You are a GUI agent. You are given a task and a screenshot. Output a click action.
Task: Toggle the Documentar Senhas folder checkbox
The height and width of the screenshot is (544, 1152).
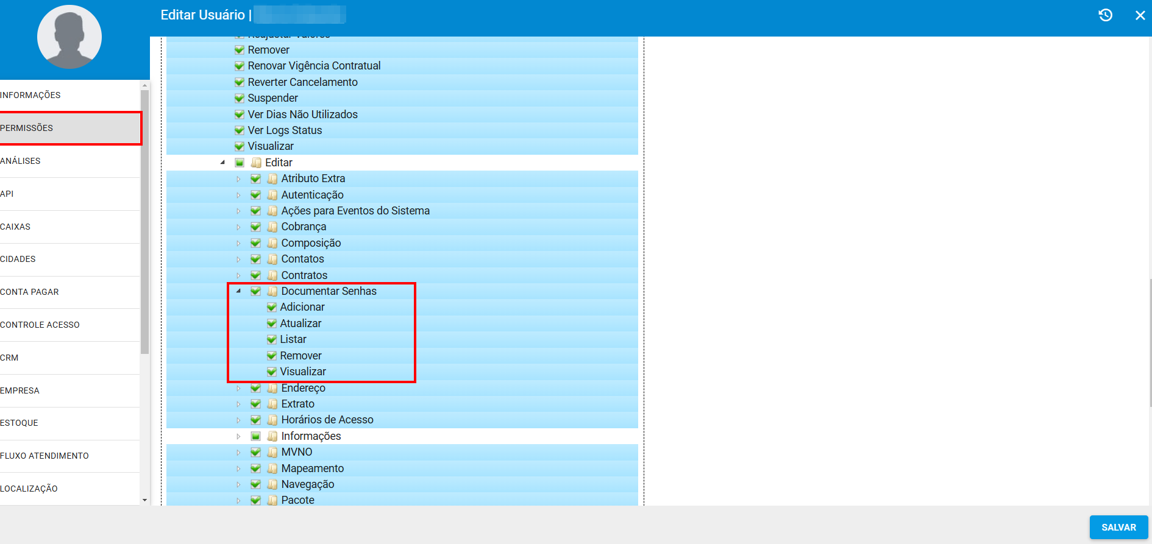point(256,291)
